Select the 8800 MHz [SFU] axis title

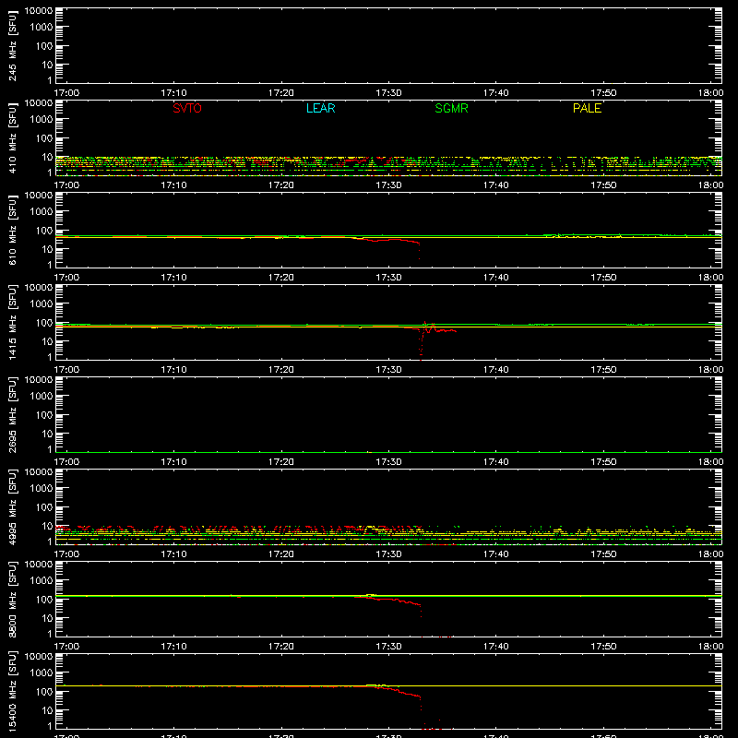[12, 599]
